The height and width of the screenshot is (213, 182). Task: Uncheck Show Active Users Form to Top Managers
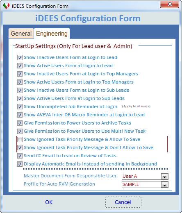[20, 82]
